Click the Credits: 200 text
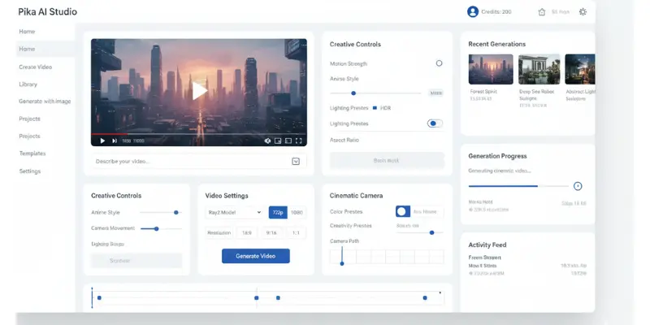 (x=496, y=12)
